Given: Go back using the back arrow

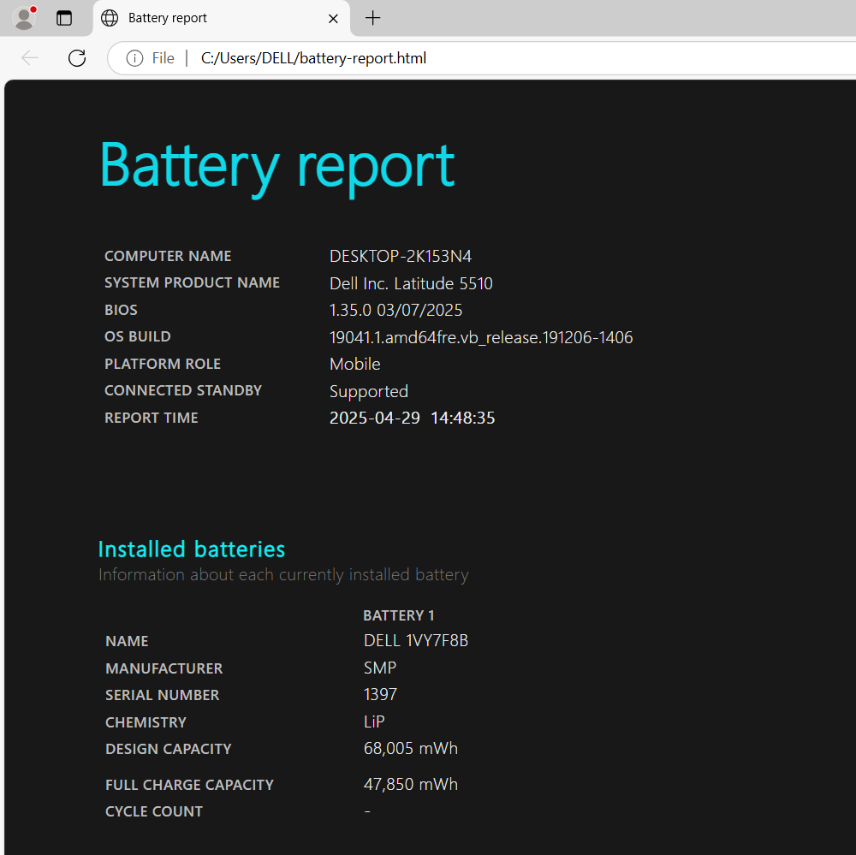Looking at the screenshot, I should click(x=30, y=58).
